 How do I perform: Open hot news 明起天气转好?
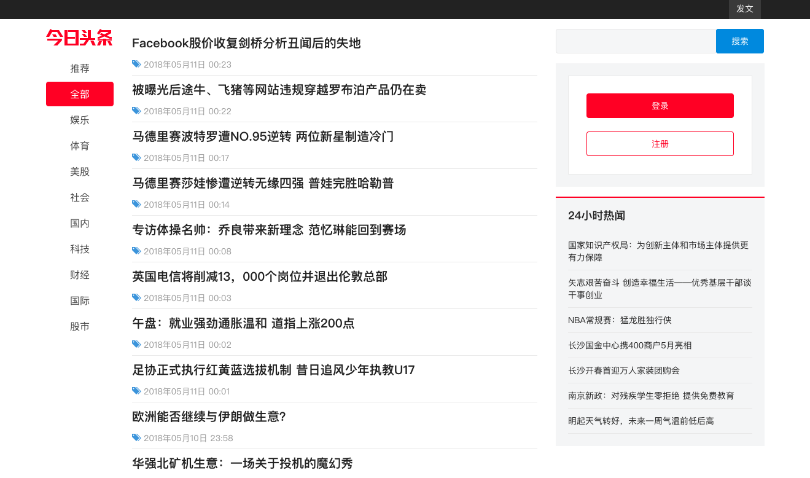click(641, 421)
